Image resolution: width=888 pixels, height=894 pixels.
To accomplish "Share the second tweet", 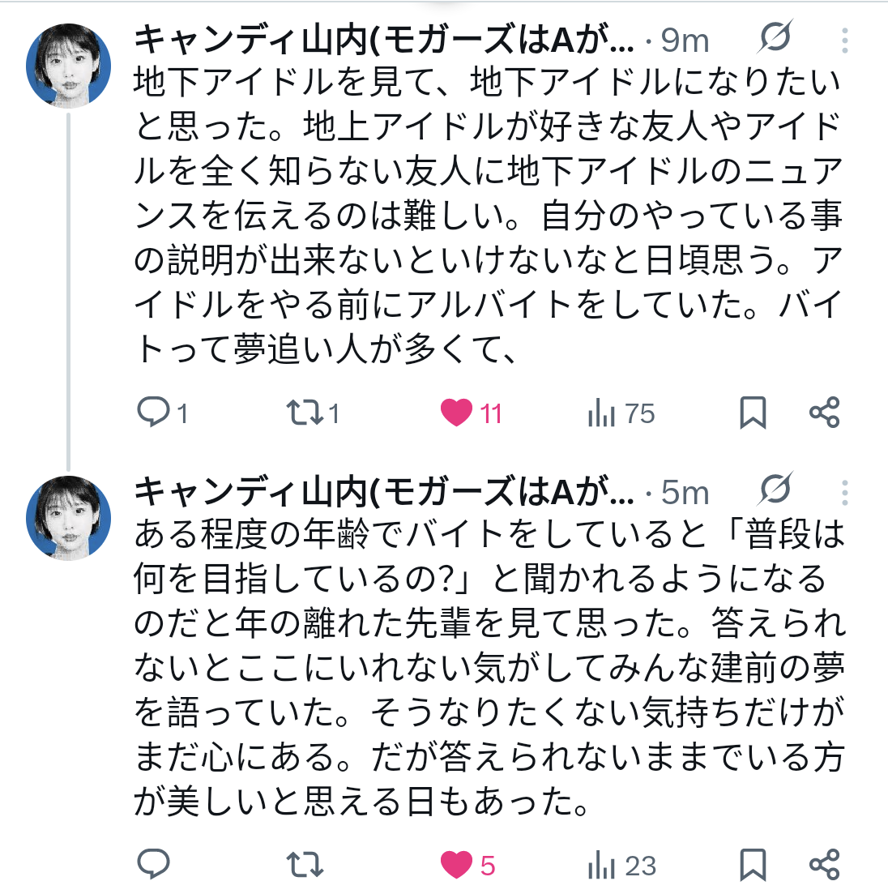I will (x=824, y=864).
